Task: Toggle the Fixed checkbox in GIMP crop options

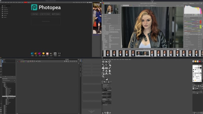Action: [103, 88]
